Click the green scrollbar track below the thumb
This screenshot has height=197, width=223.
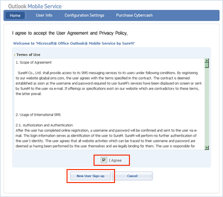(x=207, y=107)
